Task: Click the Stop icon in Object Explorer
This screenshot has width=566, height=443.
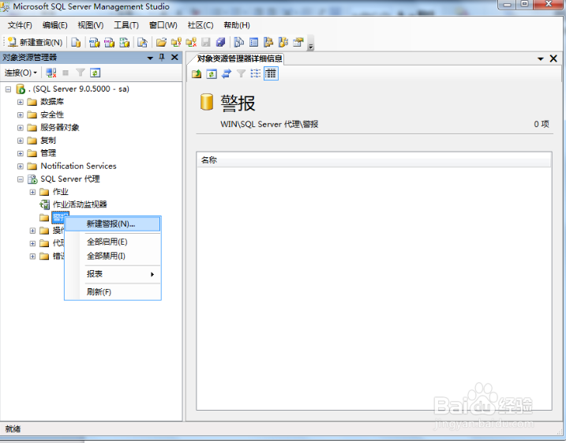Action: tap(66, 73)
